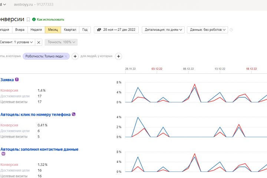Remove the 'Роботность: Только люди' filter chip
This screenshot has height=178, width=267.
pyautogui.click(x=66, y=56)
